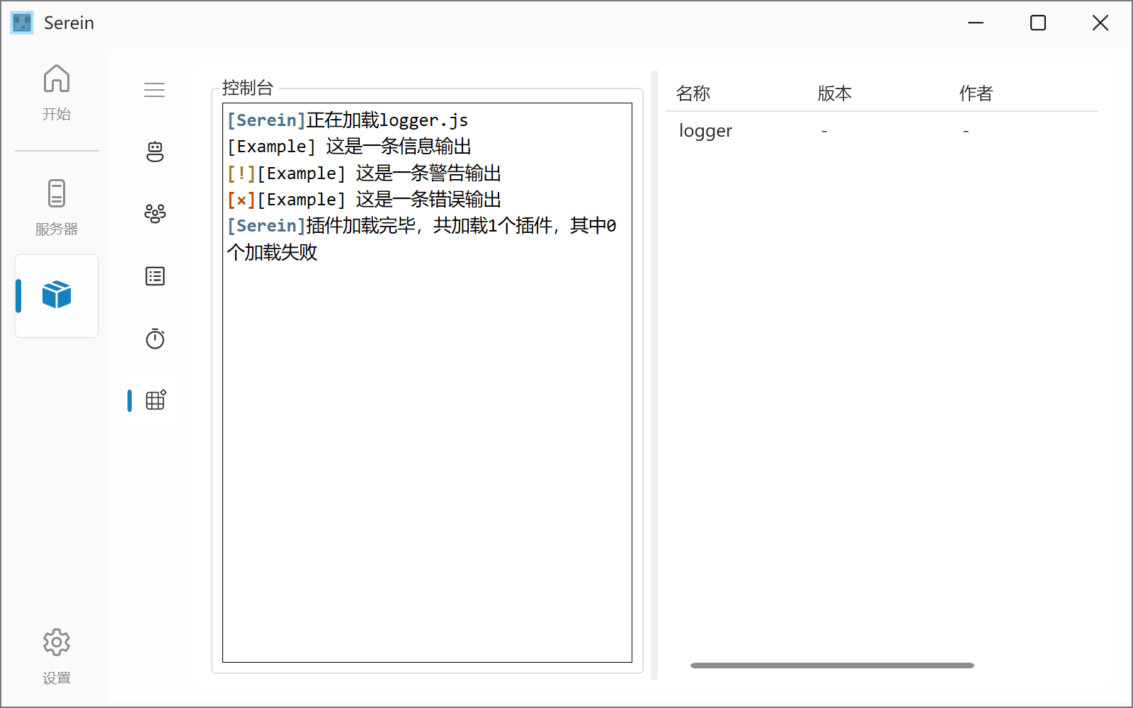
Task: Click the '插件加载完毕' summary line
Action: (421, 239)
